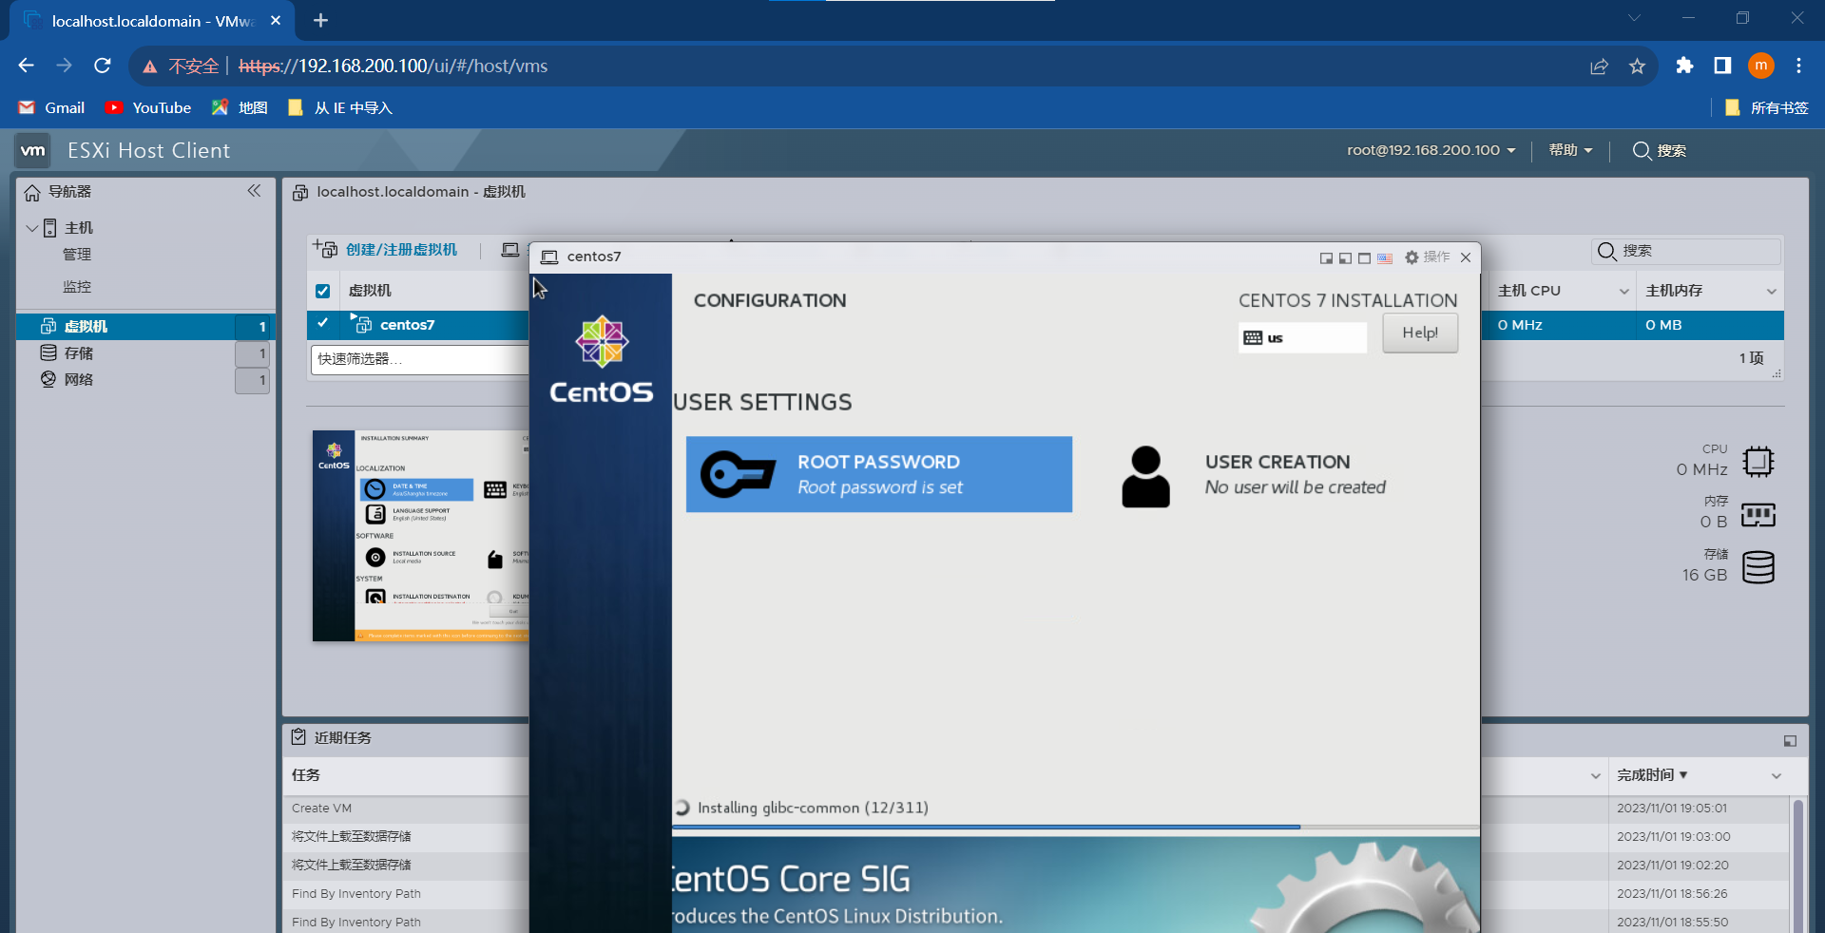Open a new browser tab
Screen dimensions: 1825x933
320,20
